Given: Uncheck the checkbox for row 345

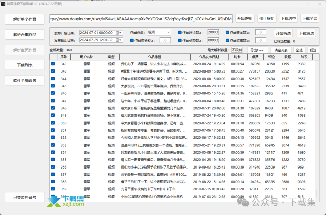Looking at the screenshot, I should pos(53,86).
